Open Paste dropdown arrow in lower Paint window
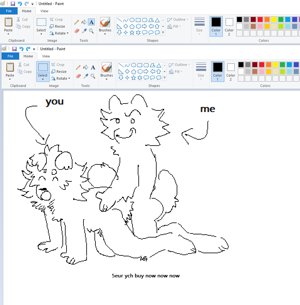 coord(10,79)
